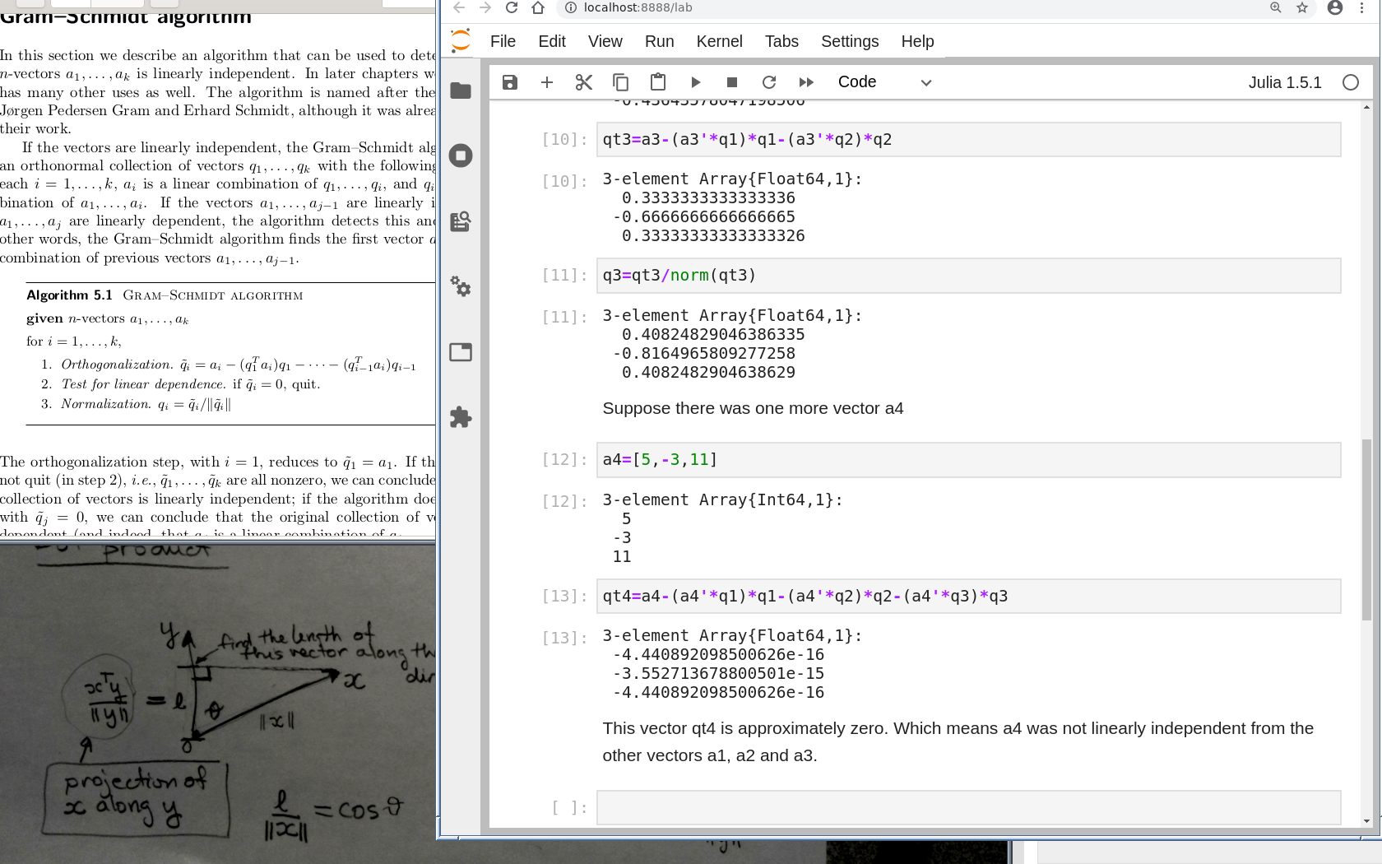The height and width of the screenshot is (864, 1382).
Task: Paste cell from clipboard
Action: click(x=658, y=82)
